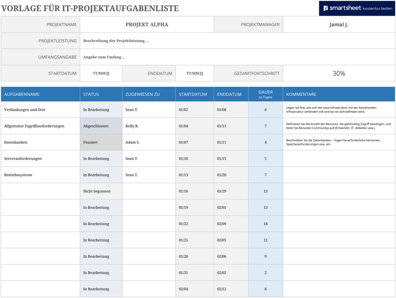Click the Pausiert status cell
Image resolution: width=396 pixels, height=298 pixels.
[x=101, y=142]
